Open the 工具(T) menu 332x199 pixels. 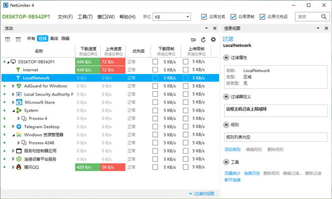point(85,17)
